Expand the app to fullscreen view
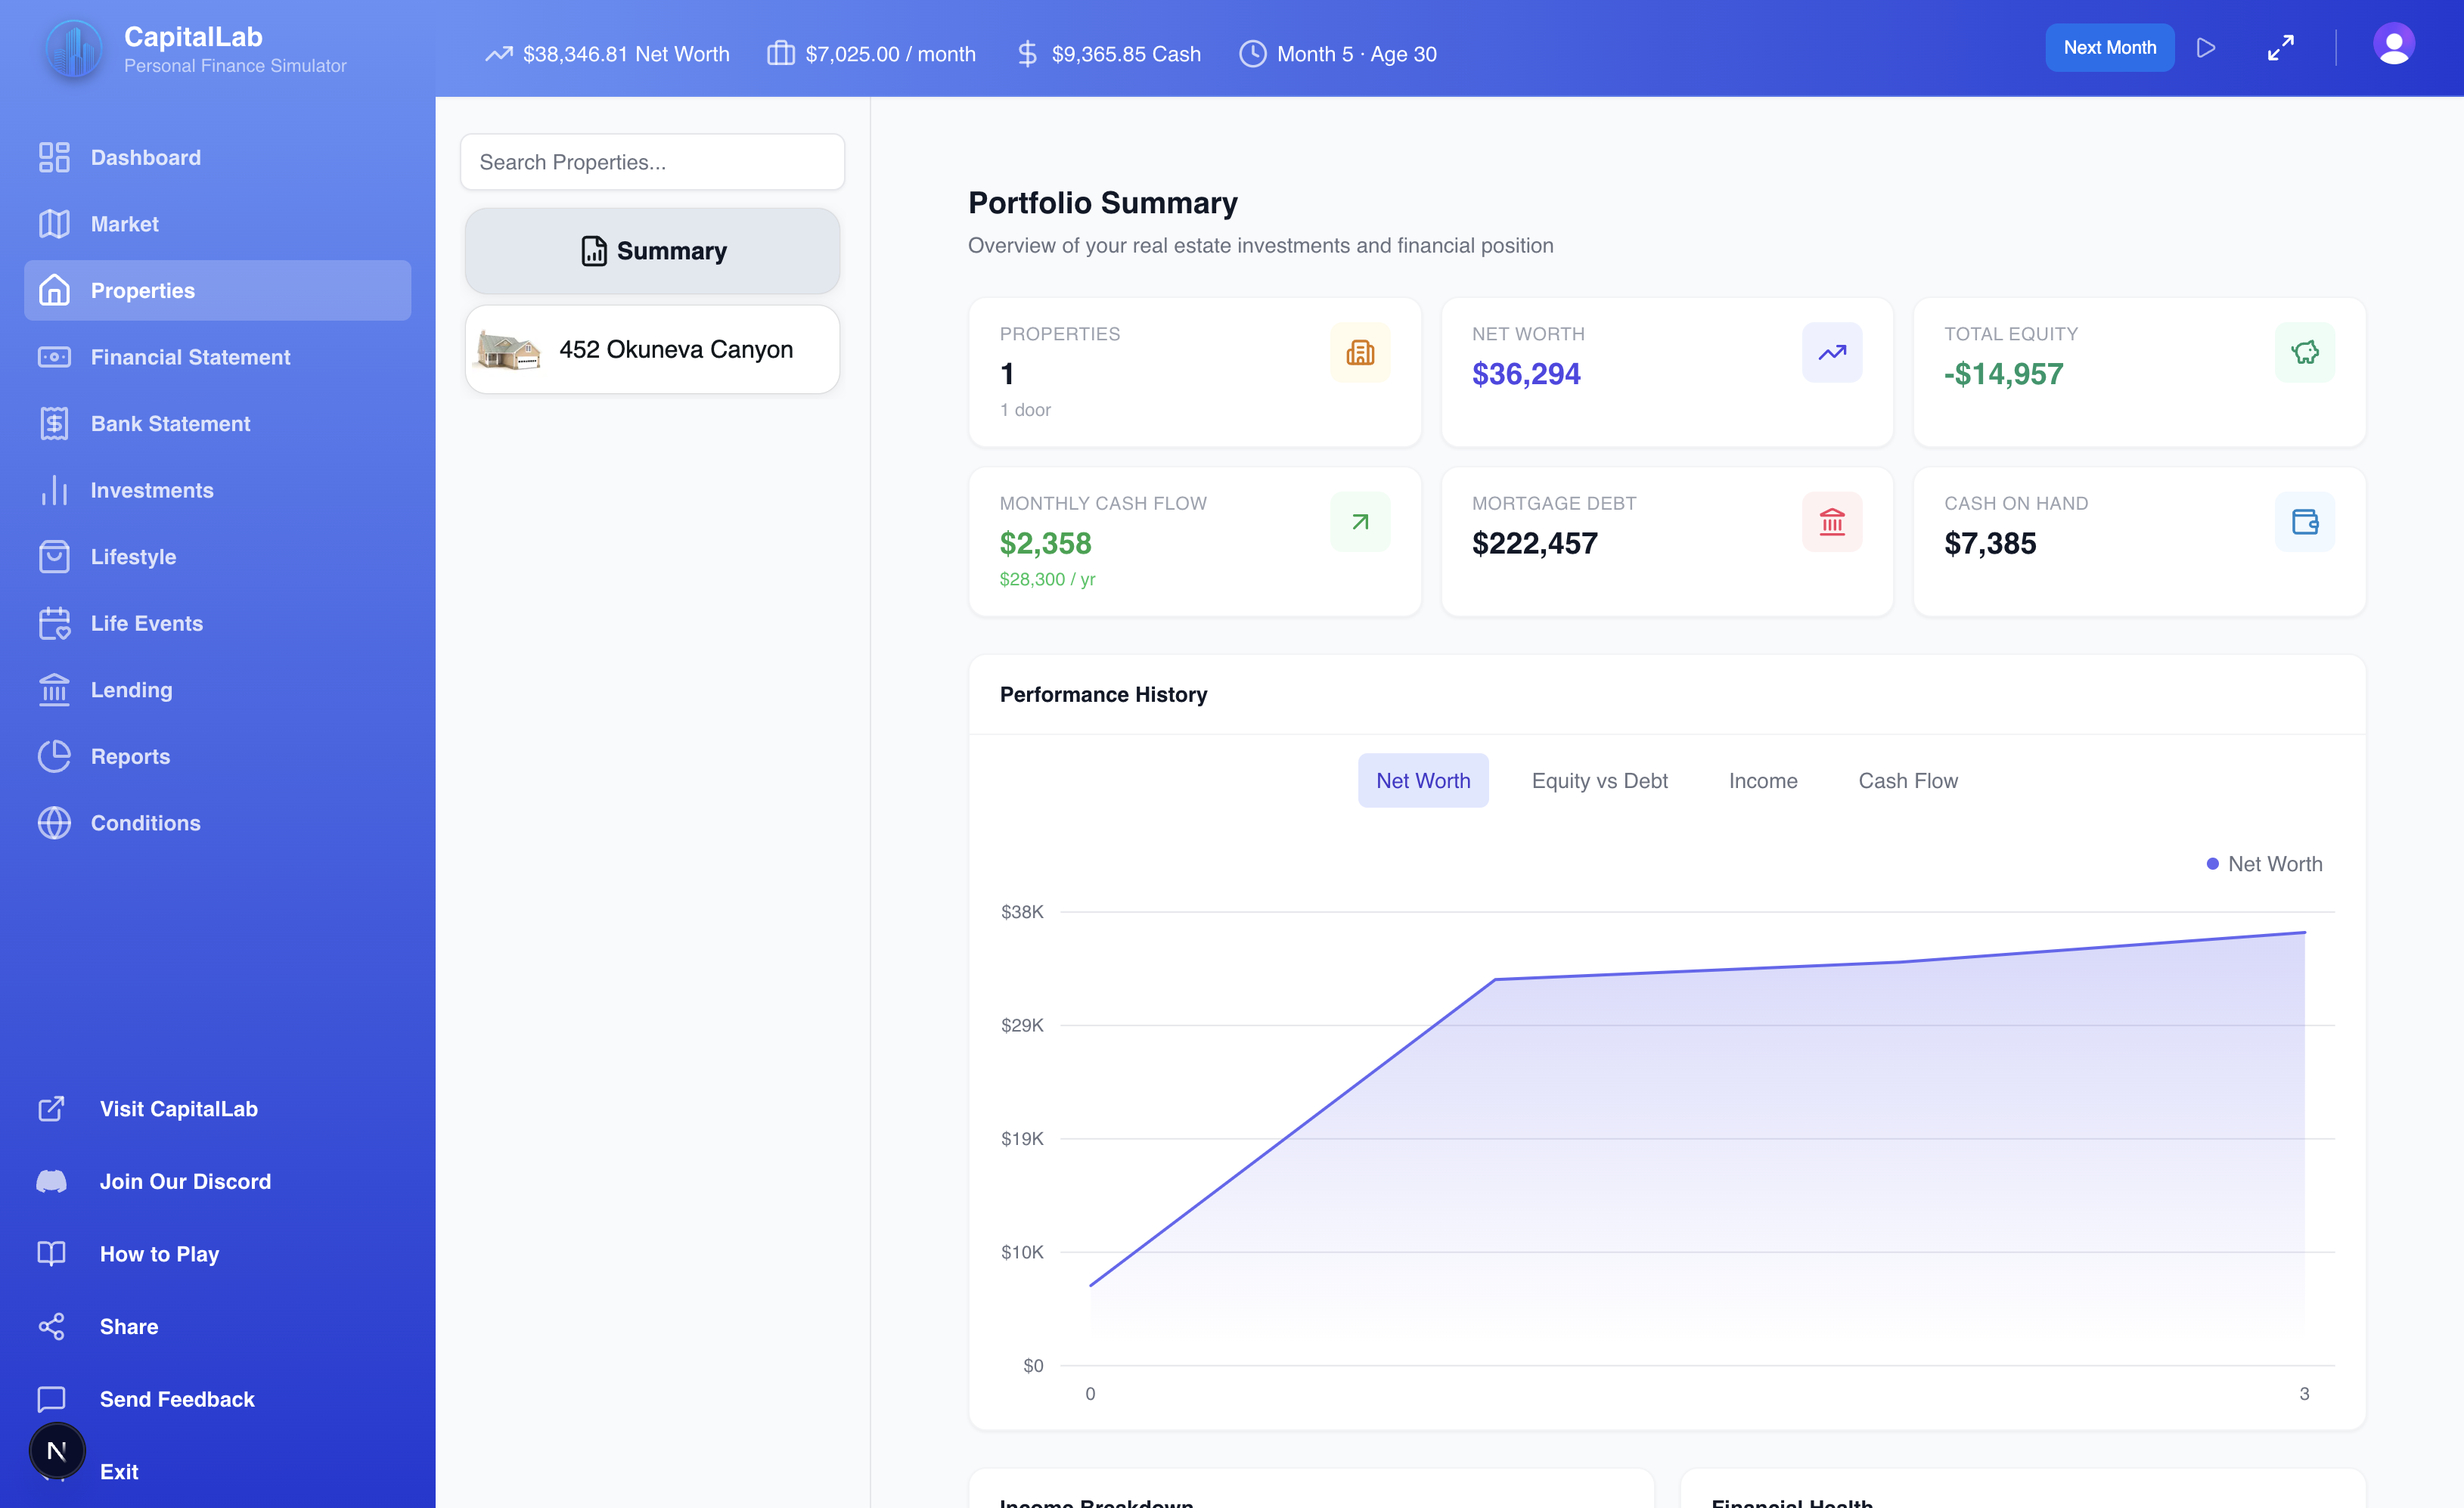Screen dimensions: 2464x1508 [x=2281, y=47]
